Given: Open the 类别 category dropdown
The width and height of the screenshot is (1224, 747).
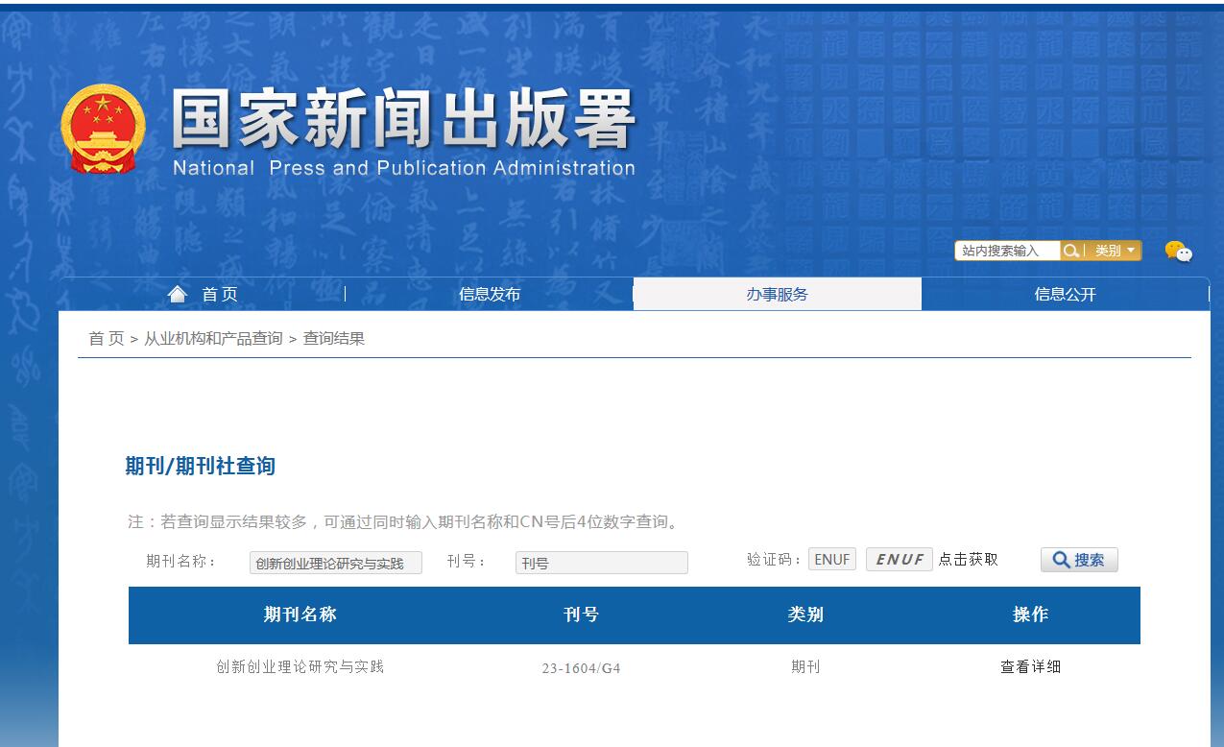Looking at the screenshot, I should coord(1115,251).
